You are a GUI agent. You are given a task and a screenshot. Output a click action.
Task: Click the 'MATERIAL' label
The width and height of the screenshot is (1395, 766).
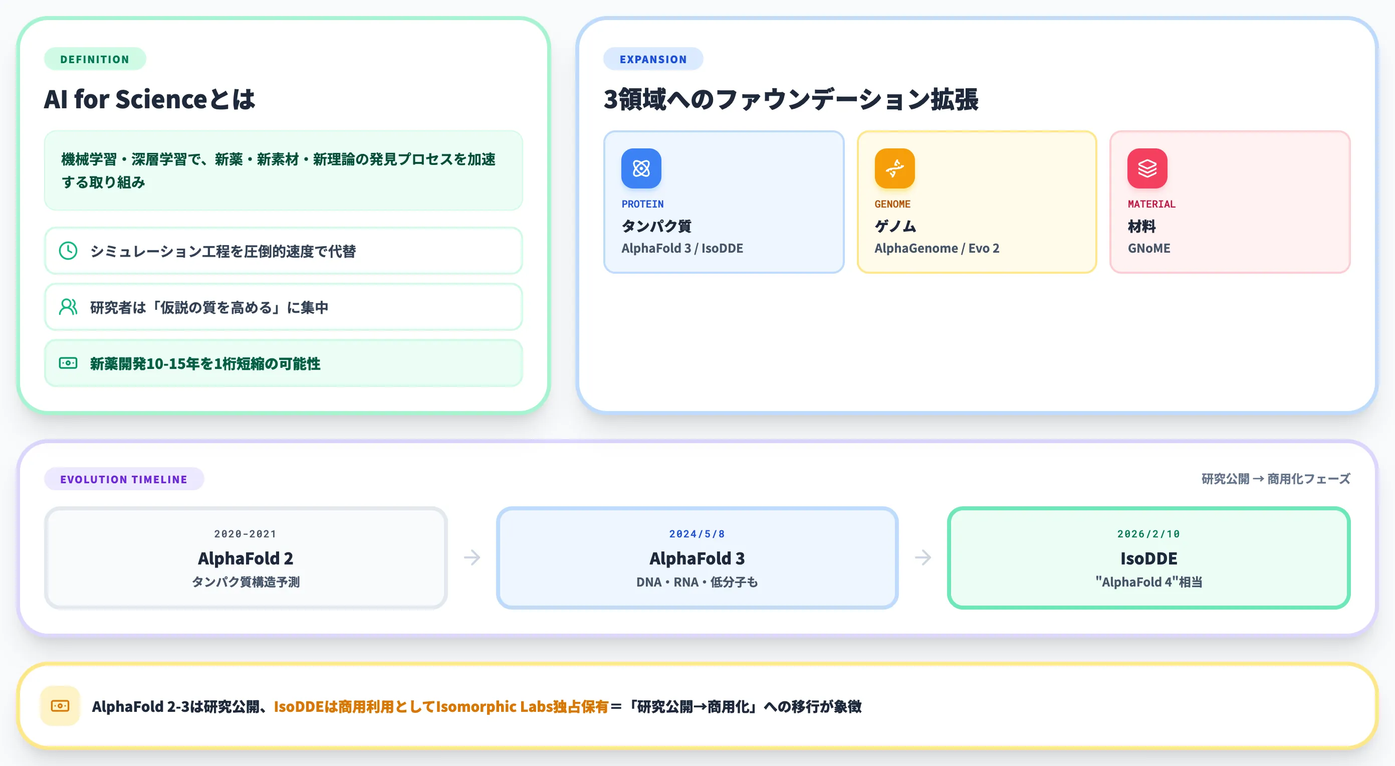coord(1151,204)
